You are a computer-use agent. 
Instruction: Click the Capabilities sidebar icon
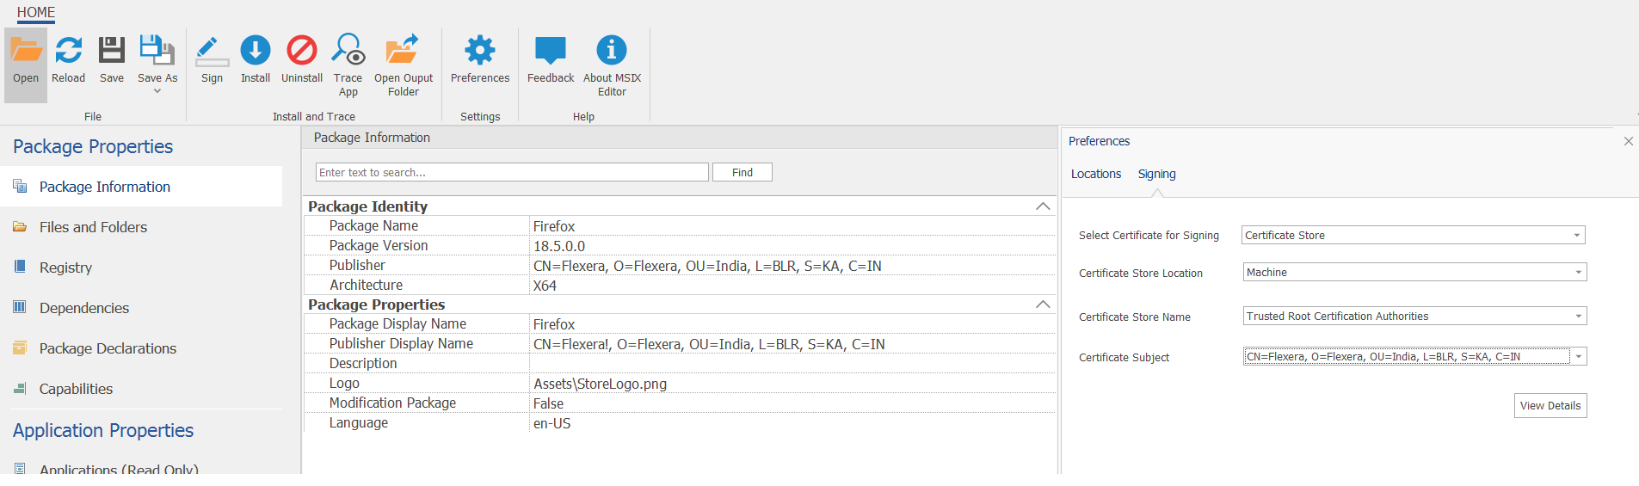[20, 388]
